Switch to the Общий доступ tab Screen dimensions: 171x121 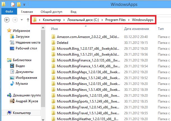(x=51, y=12)
